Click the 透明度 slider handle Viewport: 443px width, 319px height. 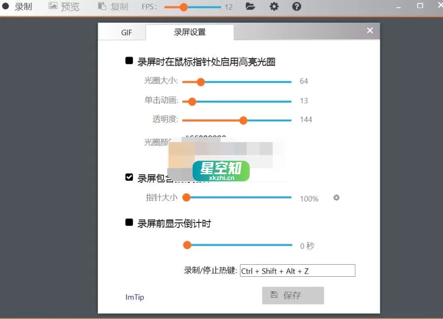coord(243,120)
